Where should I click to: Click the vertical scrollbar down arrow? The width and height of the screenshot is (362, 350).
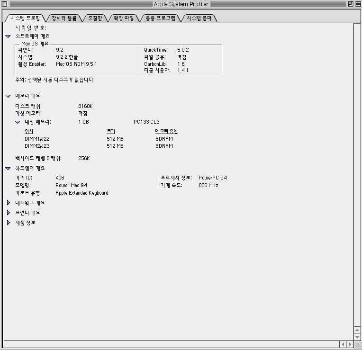tap(357, 337)
